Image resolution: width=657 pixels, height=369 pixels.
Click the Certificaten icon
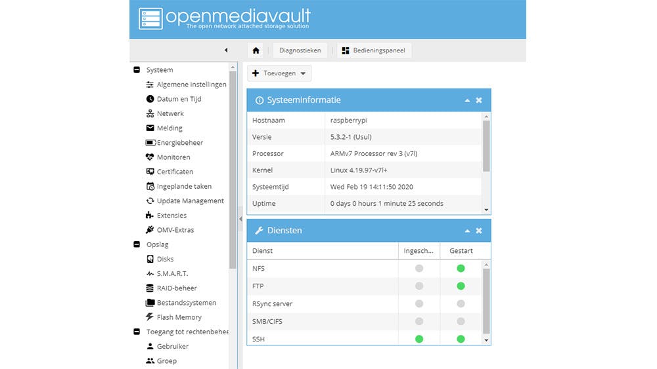click(x=150, y=171)
